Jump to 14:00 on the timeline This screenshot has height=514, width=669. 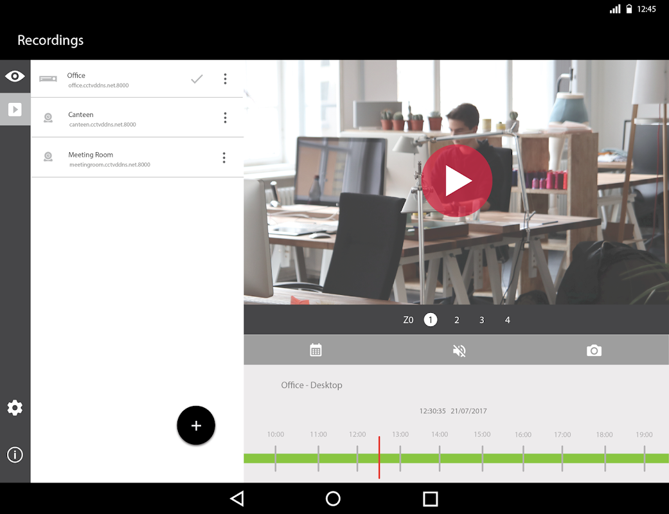tap(440, 434)
